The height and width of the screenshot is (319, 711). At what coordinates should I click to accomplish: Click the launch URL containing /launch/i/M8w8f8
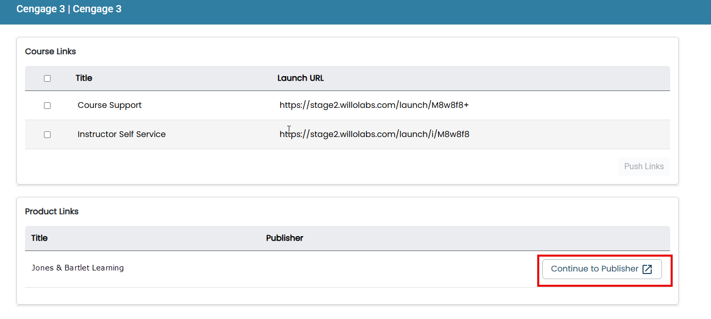coord(374,134)
